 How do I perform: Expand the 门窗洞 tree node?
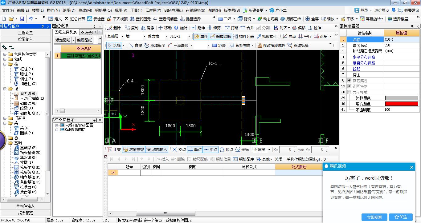coord(5,118)
